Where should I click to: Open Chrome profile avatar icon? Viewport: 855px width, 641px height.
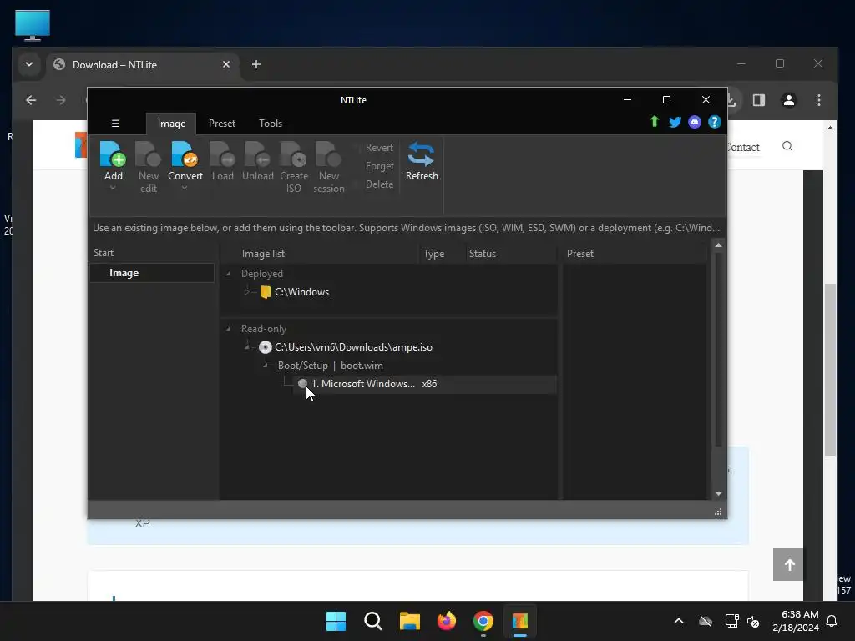coord(788,100)
